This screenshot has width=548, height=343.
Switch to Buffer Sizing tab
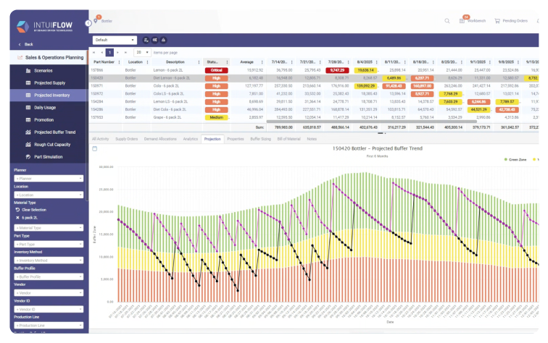(x=260, y=139)
